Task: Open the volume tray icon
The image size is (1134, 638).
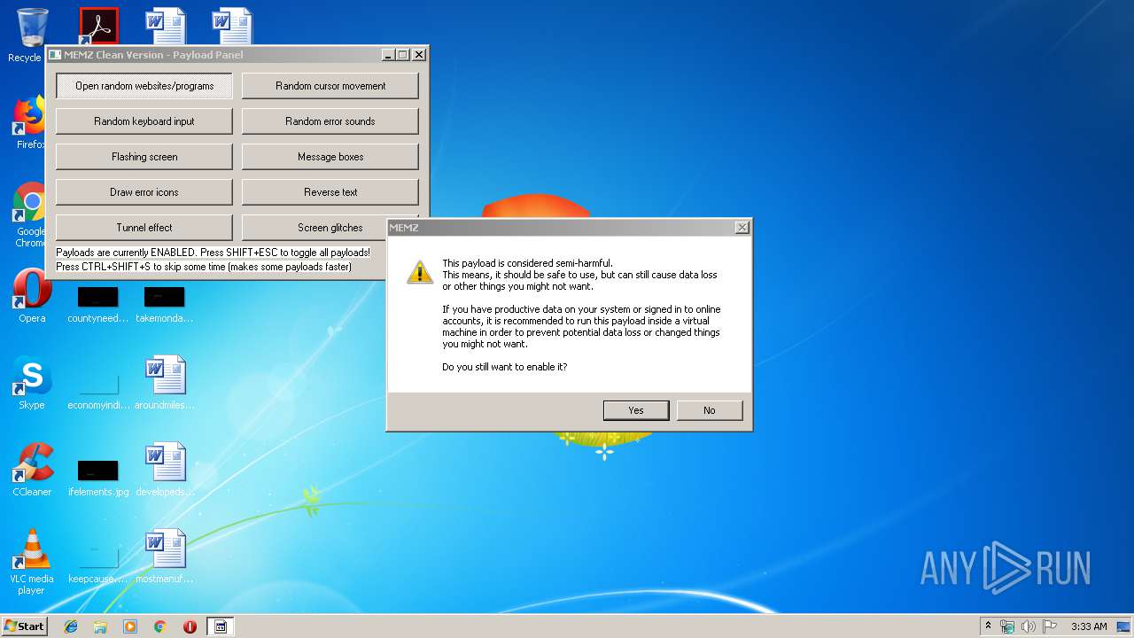Action: tap(1029, 626)
